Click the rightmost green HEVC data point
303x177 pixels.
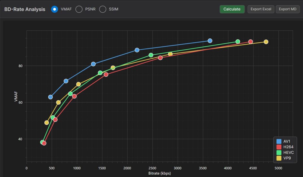click(238, 41)
